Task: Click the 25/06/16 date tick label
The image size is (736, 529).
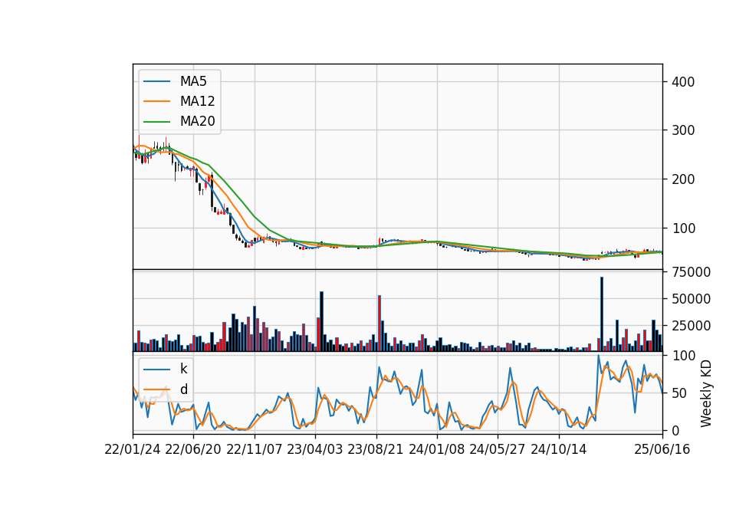Action: [x=662, y=449]
